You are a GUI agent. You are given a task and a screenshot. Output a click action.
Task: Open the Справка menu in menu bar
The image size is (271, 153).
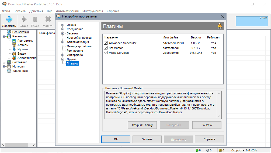[113, 11]
